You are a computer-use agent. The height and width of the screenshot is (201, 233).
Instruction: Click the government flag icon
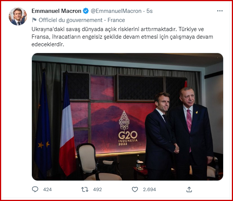pyautogui.click(x=34, y=20)
